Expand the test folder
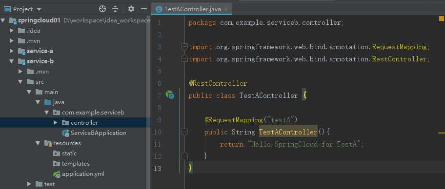 coord(29,184)
